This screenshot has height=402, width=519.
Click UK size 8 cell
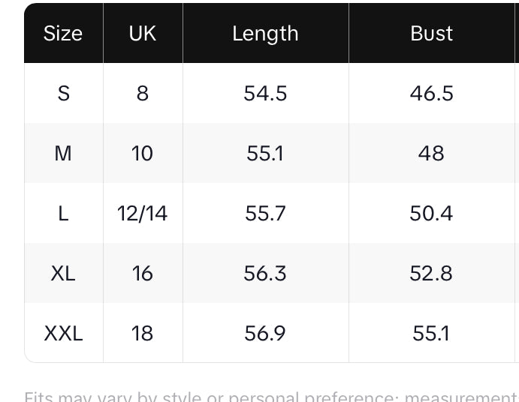point(143,94)
